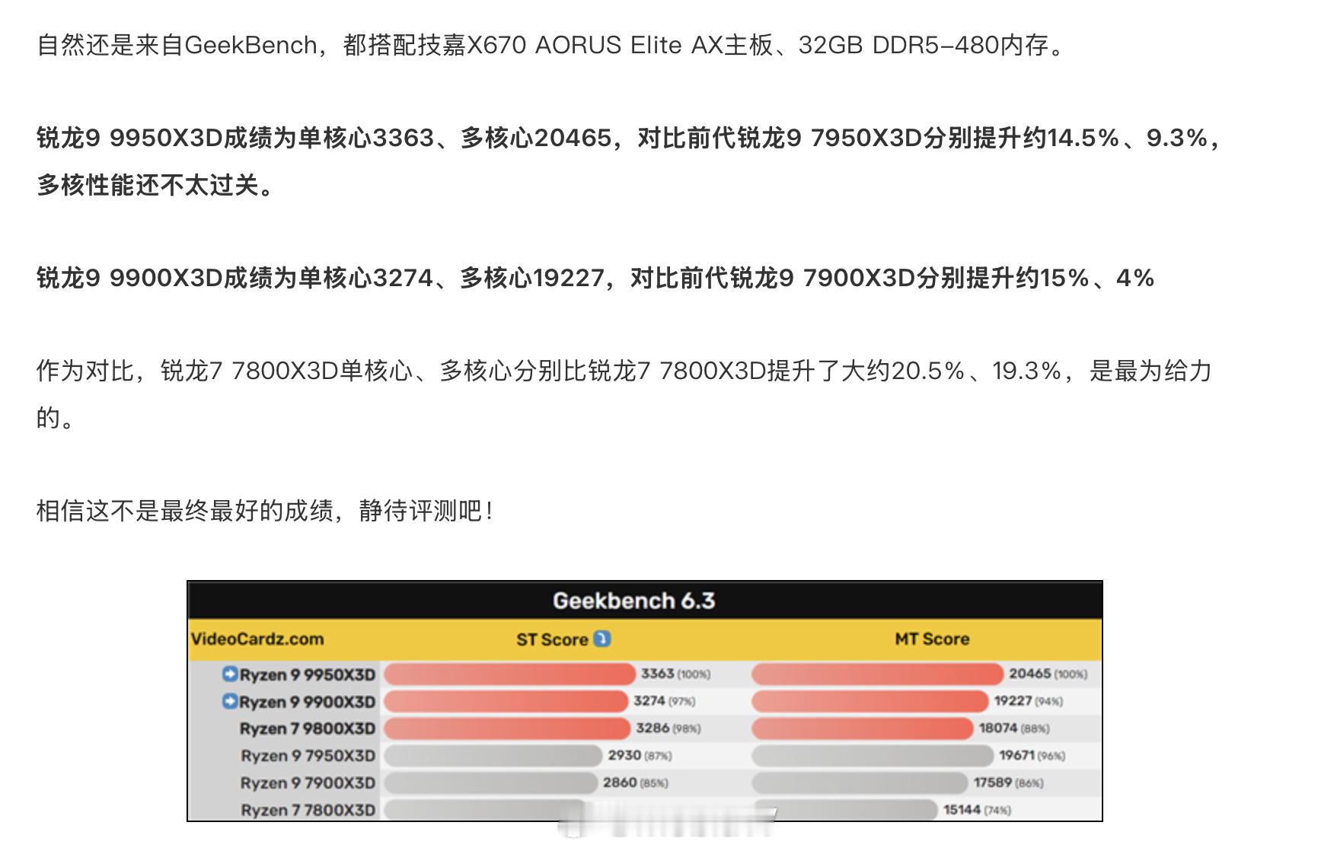The height and width of the screenshot is (851, 1337).
Task: Open the Geekbench 6.3 chart image
Action: 645,701
